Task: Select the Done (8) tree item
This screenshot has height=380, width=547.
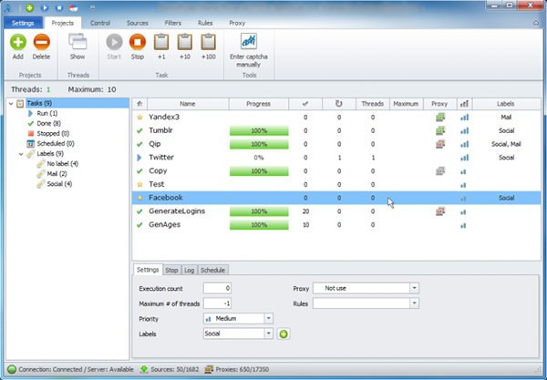Action: tap(51, 124)
